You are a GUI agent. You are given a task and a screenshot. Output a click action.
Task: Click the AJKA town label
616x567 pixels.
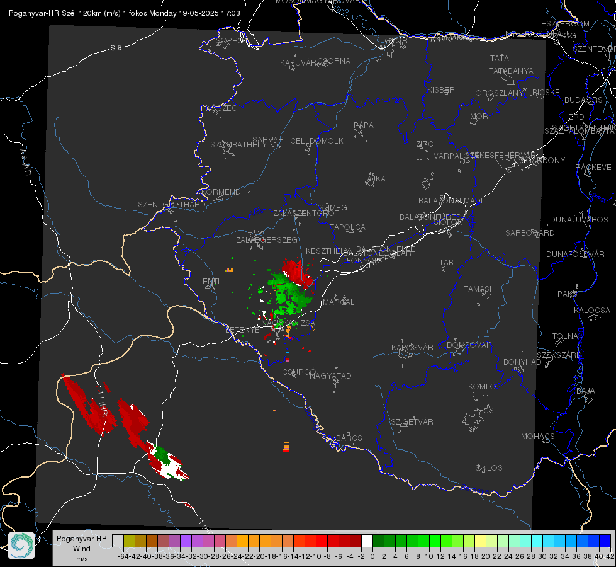coord(376,179)
